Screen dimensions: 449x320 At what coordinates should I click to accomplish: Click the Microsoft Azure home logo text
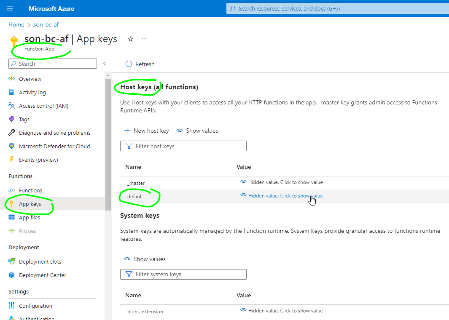tap(51, 9)
